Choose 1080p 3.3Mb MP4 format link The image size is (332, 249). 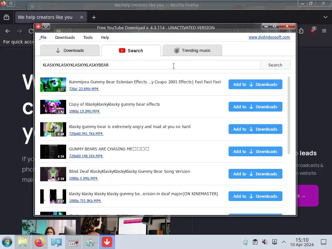(x=83, y=179)
